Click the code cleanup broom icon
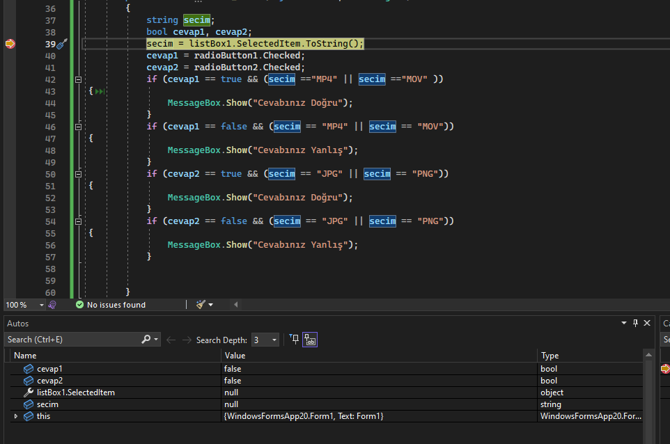Image resolution: width=670 pixels, height=444 pixels. pyautogui.click(x=201, y=305)
